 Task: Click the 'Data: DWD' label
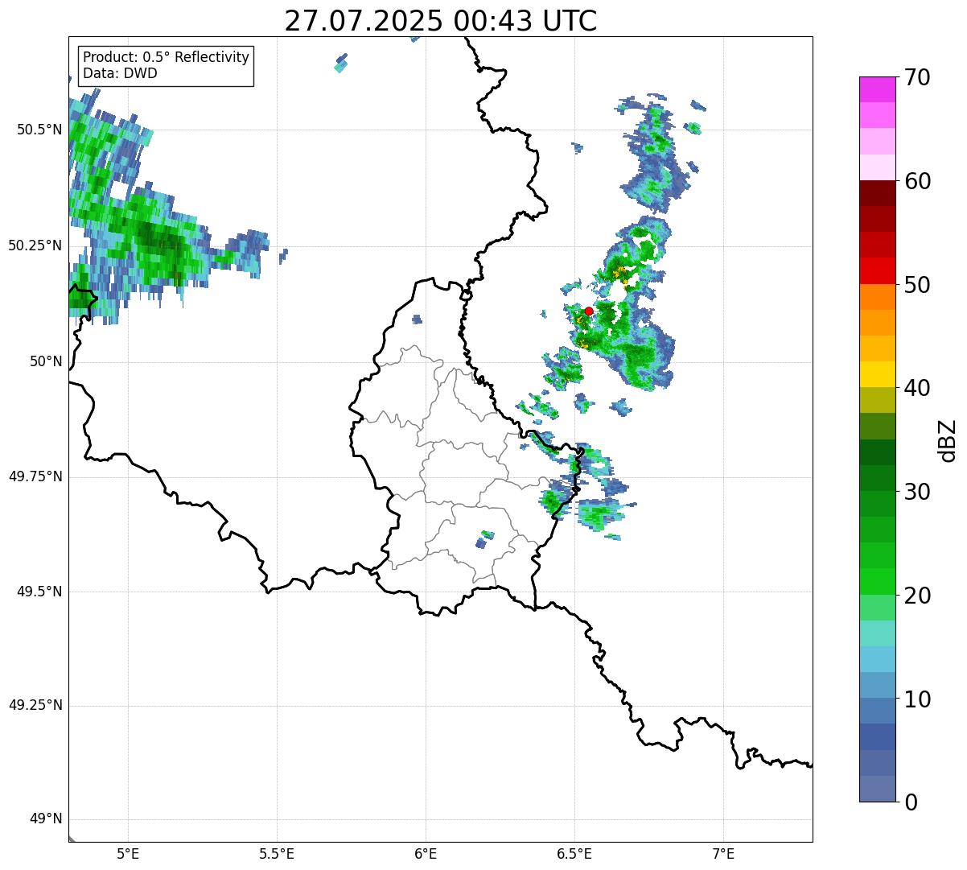tap(120, 73)
